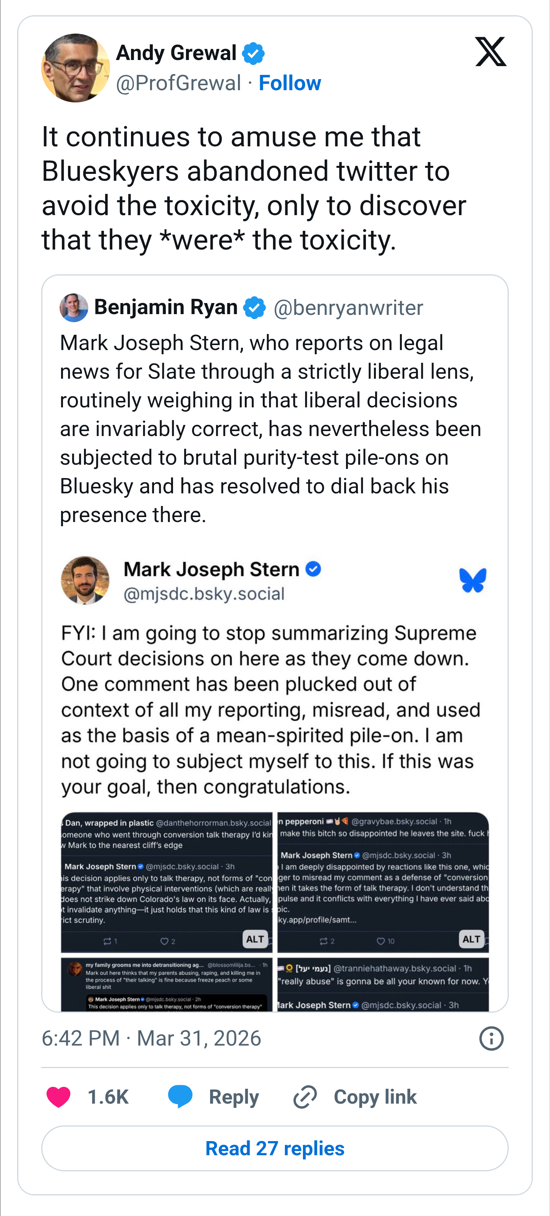
Task: Open Andy Grewal's profile picture
Action: tap(76, 68)
